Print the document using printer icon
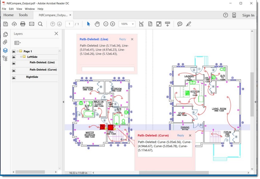The image size is (260, 179). tap(23, 24)
